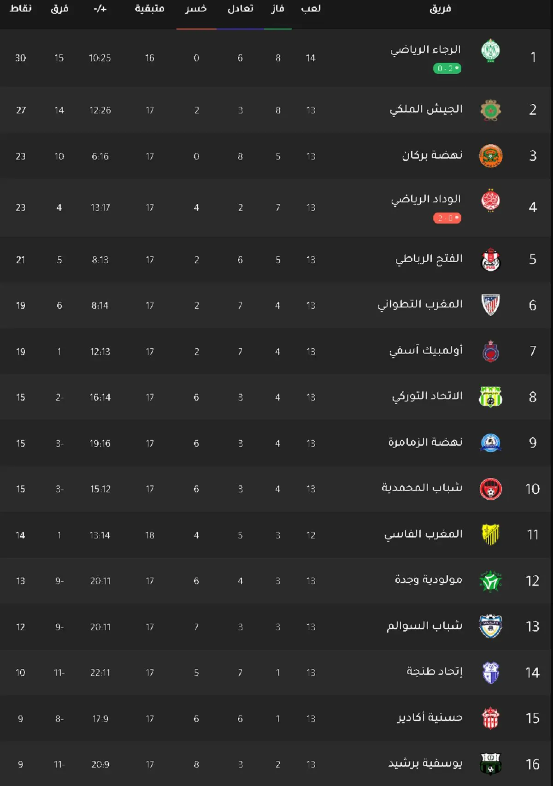
Task: Click the الاتحاد التوركي green crest
Action: [491, 397]
